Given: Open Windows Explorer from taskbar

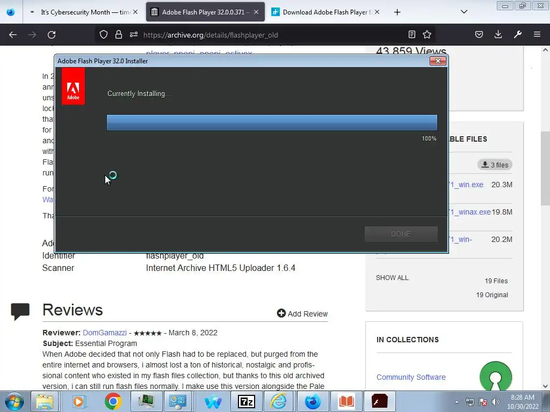Looking at the screenshot, I should coord(45,401).
